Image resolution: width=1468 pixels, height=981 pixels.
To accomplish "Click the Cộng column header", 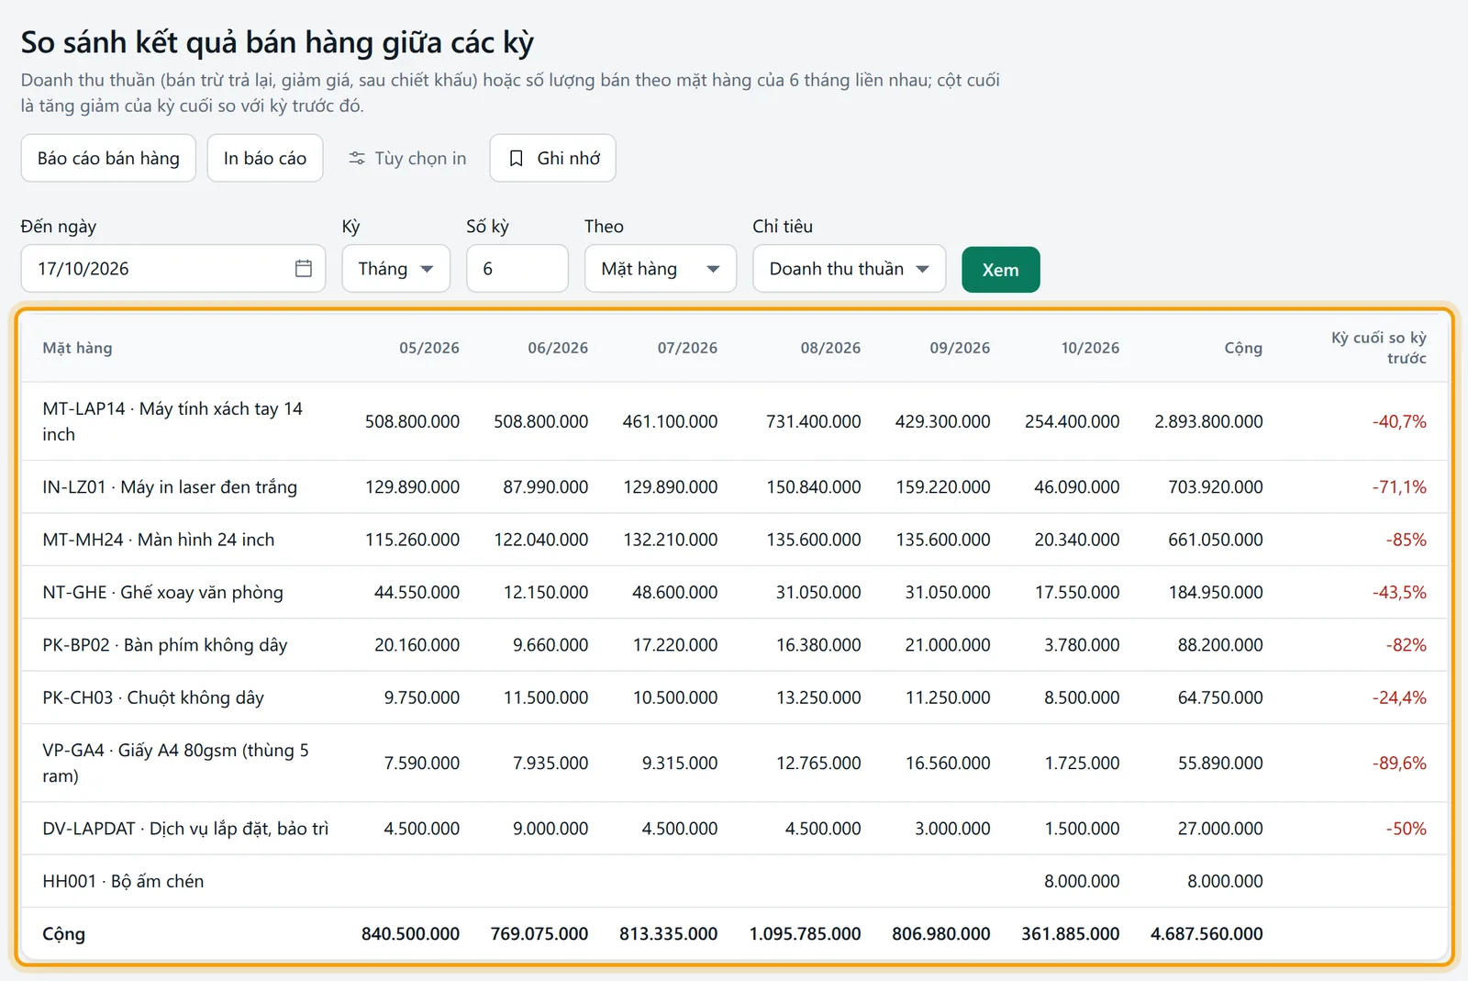I will 1243,348.
